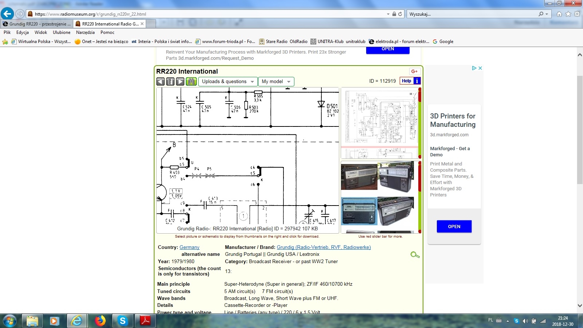Click the Google+ share icon
583x328 pixels.
tap(415, 71)
